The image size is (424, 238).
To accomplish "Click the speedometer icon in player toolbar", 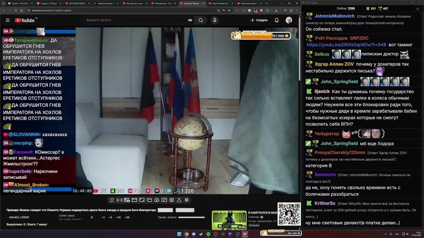I will (157, 200).
